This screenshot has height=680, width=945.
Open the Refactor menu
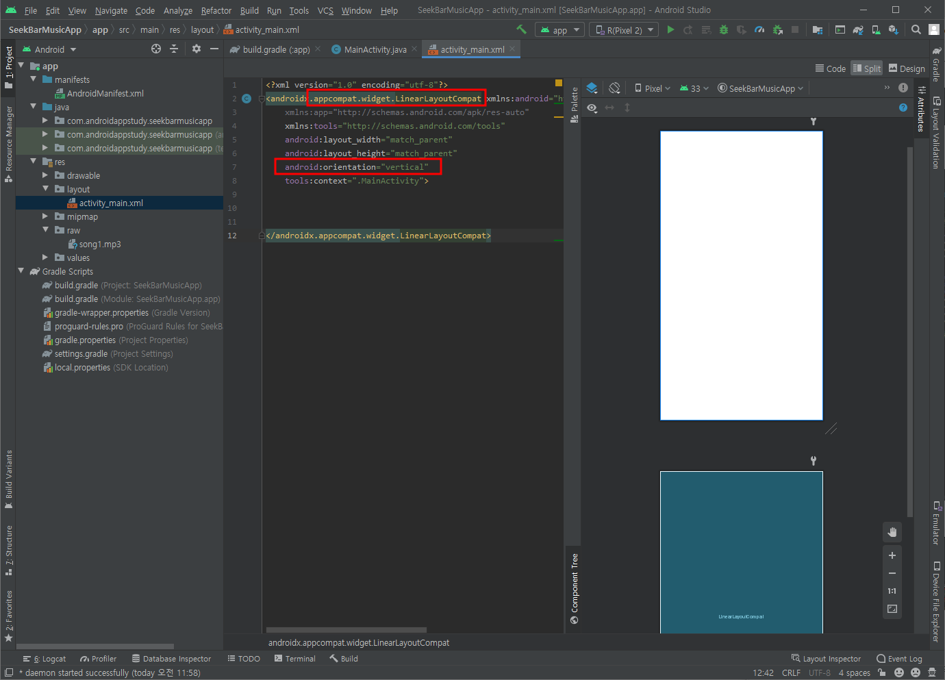pos(216,10)
